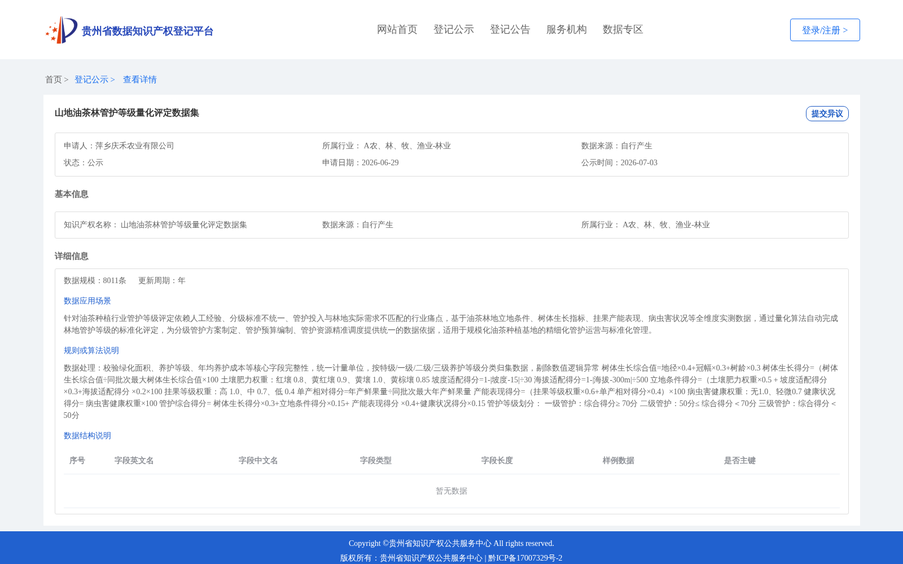Select 服务机构 in the top menu
This screenshot has height=564, width=903.
tap(567, 29)
